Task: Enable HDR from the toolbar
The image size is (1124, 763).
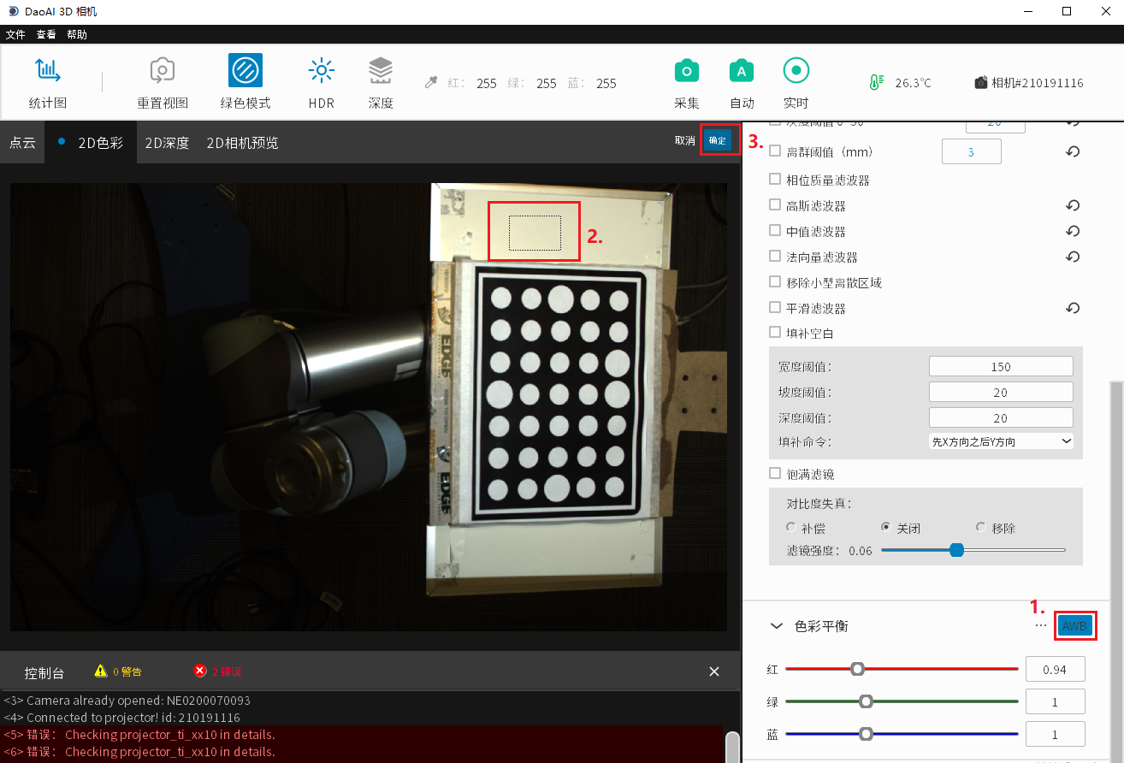Action: pyautogui.click(x=322, y=71)
